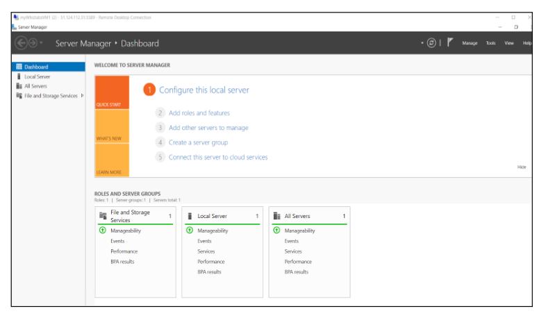The width and height of the screenshot is (544, 318).
Task: Select All Servers in the sidebar
Action: (35, 86)
